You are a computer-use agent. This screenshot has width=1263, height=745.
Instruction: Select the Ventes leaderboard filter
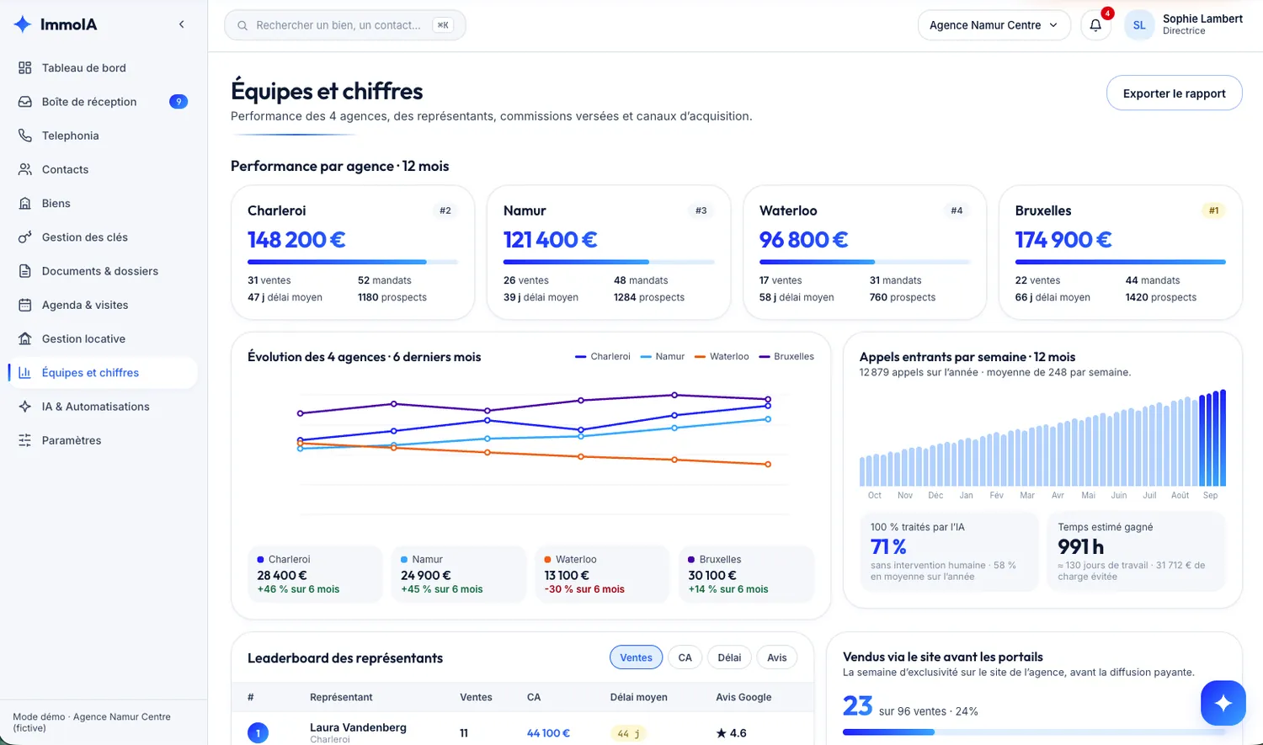click(636, 657)
